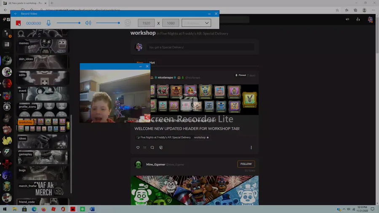Open File Explorer from the taskbar
Image resolution: width=379 pixels, height=213 pixels.
coord(14,209)
